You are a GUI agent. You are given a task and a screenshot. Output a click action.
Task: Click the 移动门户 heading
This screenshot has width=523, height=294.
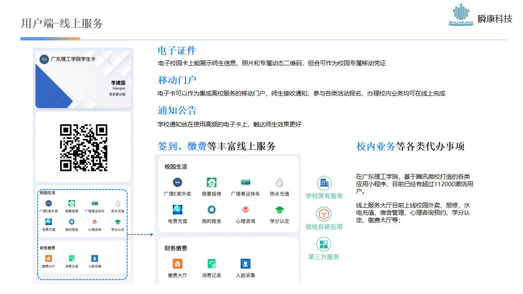177,80
